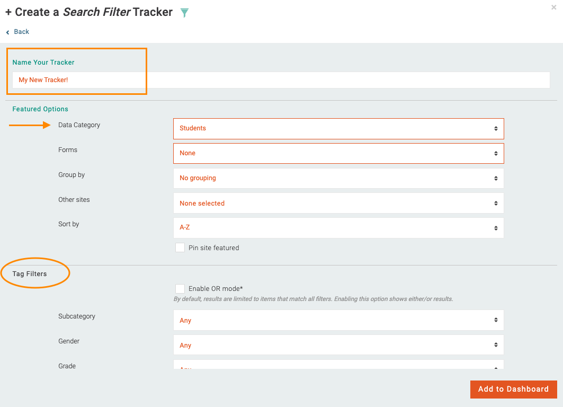Open the Subcategory dropdown

pos(338,320)
